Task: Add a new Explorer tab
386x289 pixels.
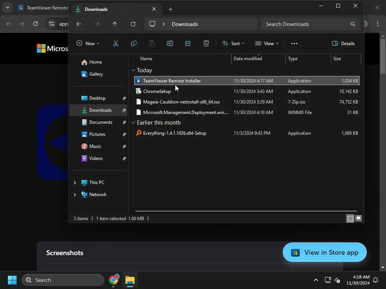Action: point(171,9)
